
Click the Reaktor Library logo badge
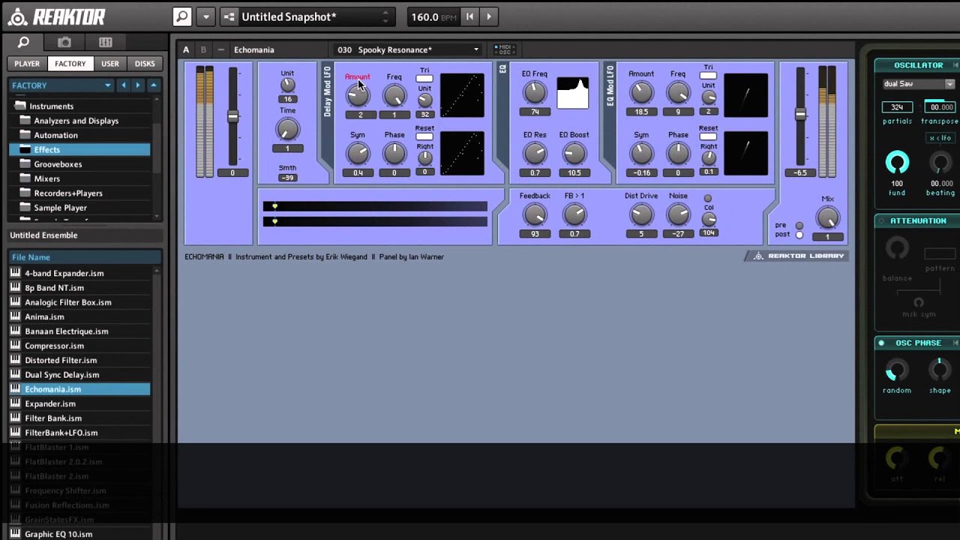(x=798, y=256)
